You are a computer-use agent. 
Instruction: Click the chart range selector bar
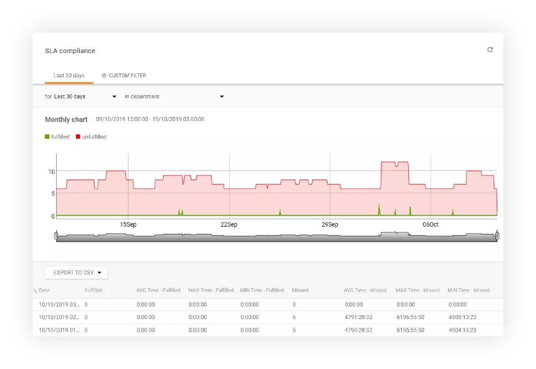pos(277,235)
